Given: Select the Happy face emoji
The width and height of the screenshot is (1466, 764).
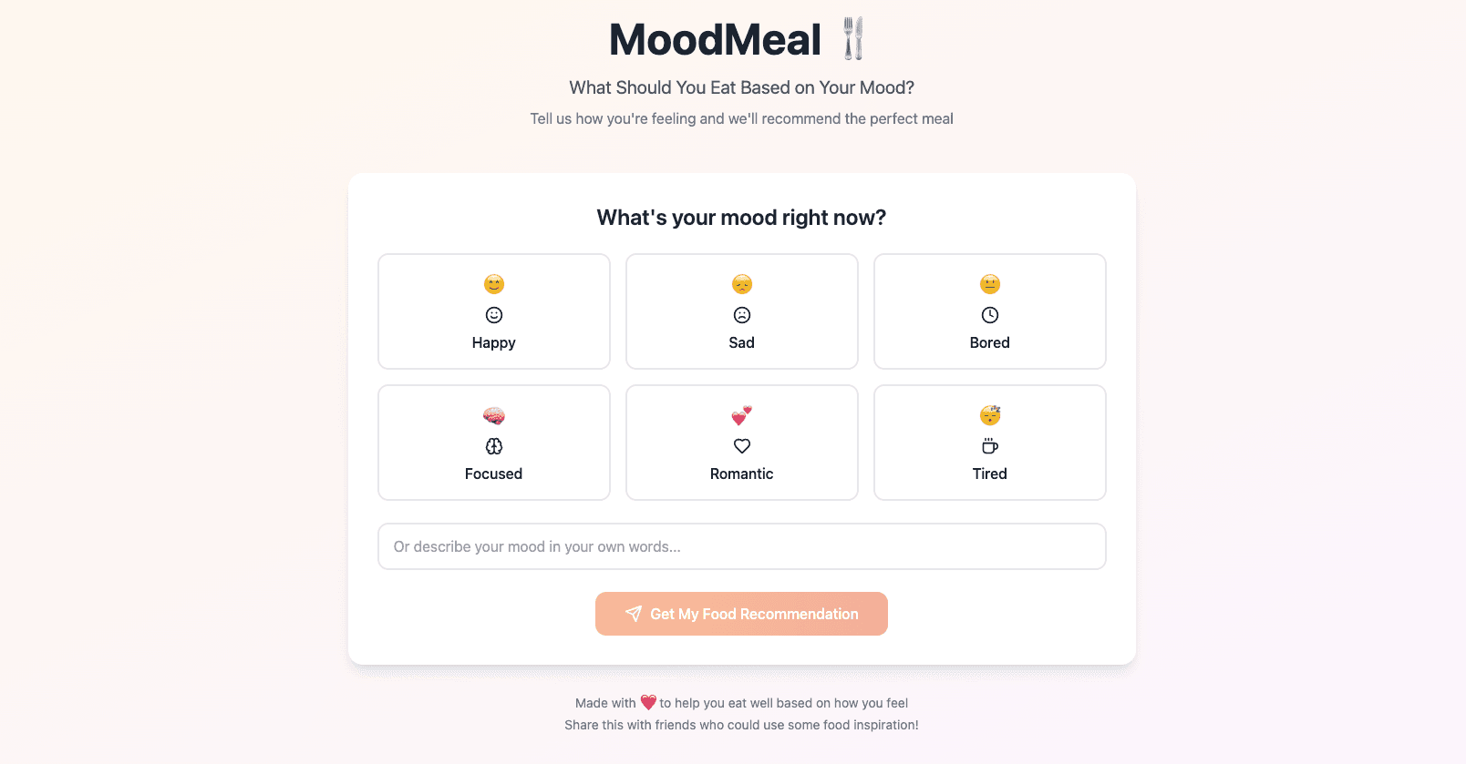Looking at the screenshot, I should click(493, 284).
